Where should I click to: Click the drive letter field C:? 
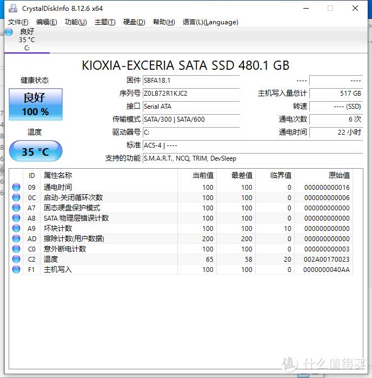point(191,132)
